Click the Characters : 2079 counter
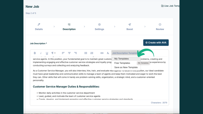This screenshot has height=114, width=203. 159,103
